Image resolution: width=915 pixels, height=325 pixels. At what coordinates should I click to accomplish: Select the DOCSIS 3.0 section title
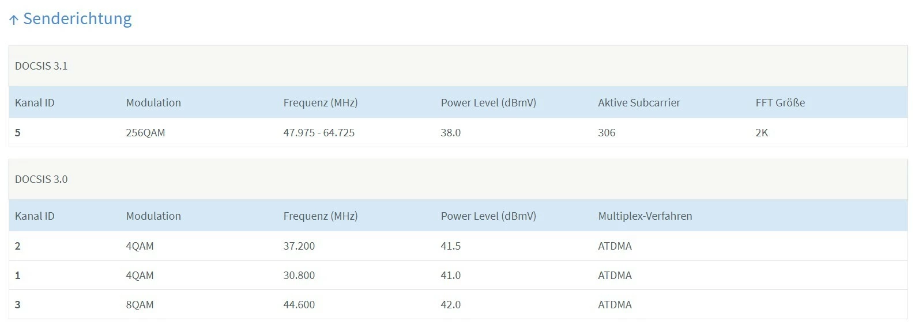(x=41, y=179)
